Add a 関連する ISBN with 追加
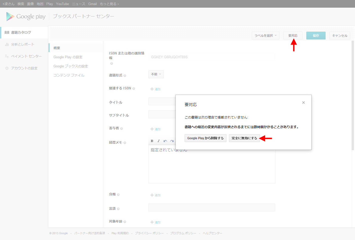Screen dimensions: 355x240 click(x=155, y=89)
